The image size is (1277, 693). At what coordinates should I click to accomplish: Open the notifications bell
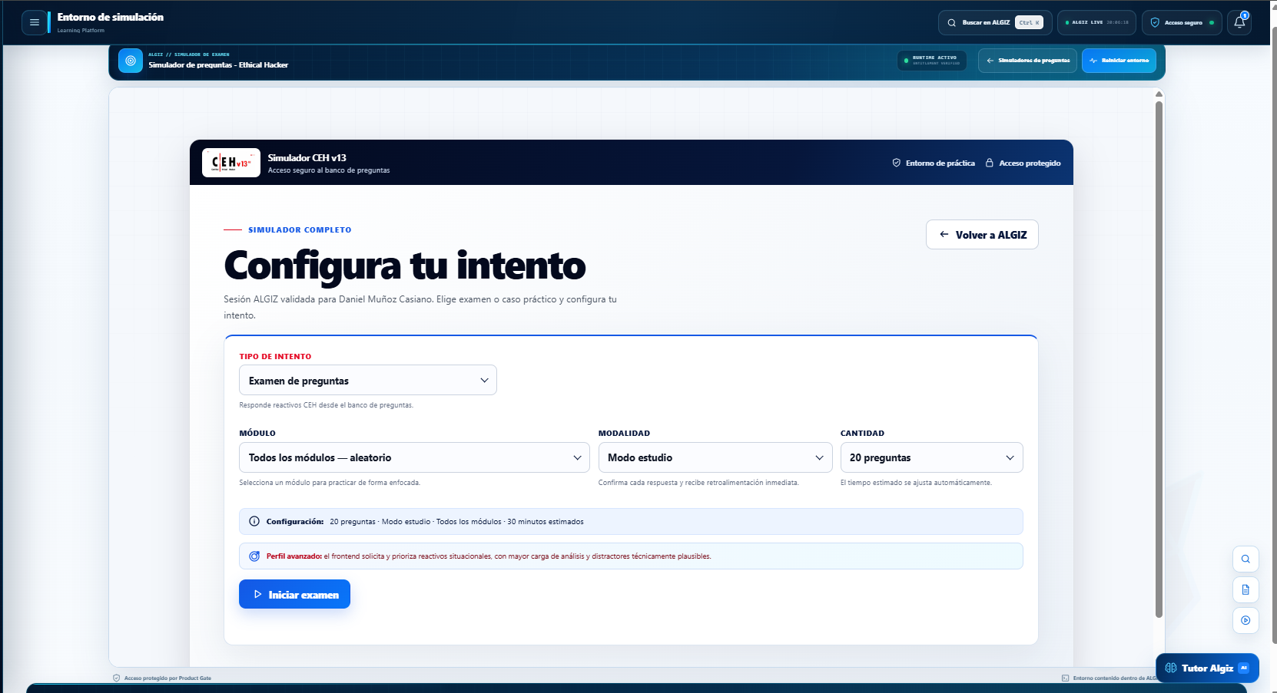[x=1239, y=22]
